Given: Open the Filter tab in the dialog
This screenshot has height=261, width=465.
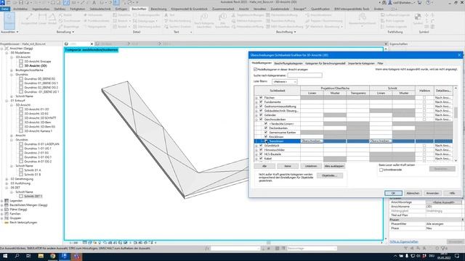Looking at the screenshot, I should [380, 63].
